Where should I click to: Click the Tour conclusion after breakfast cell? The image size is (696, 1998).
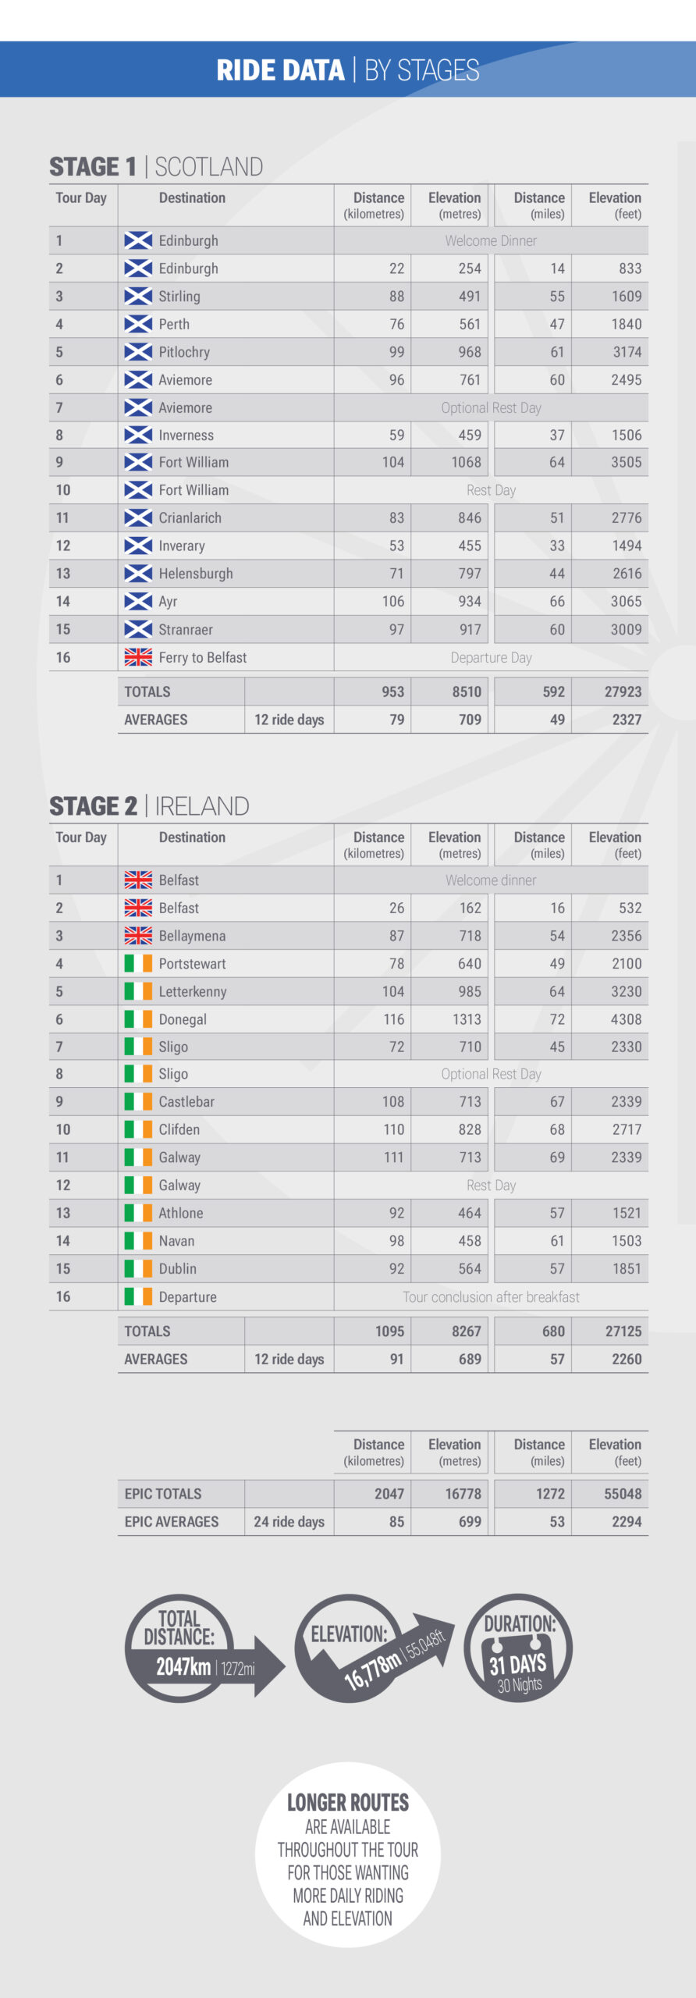(492, 1296)
